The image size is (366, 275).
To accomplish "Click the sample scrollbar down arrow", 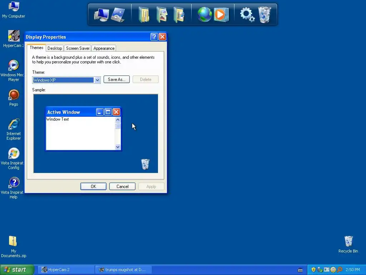I will coord(118,147).
